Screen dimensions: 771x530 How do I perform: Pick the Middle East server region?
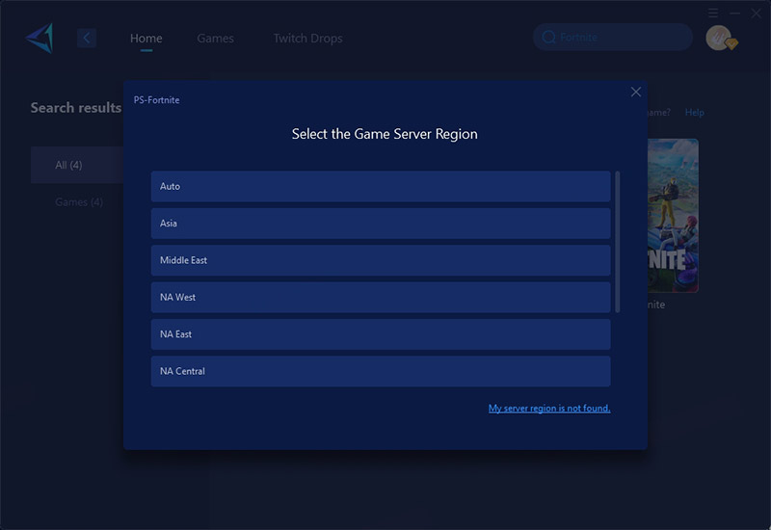coord(381,260)
